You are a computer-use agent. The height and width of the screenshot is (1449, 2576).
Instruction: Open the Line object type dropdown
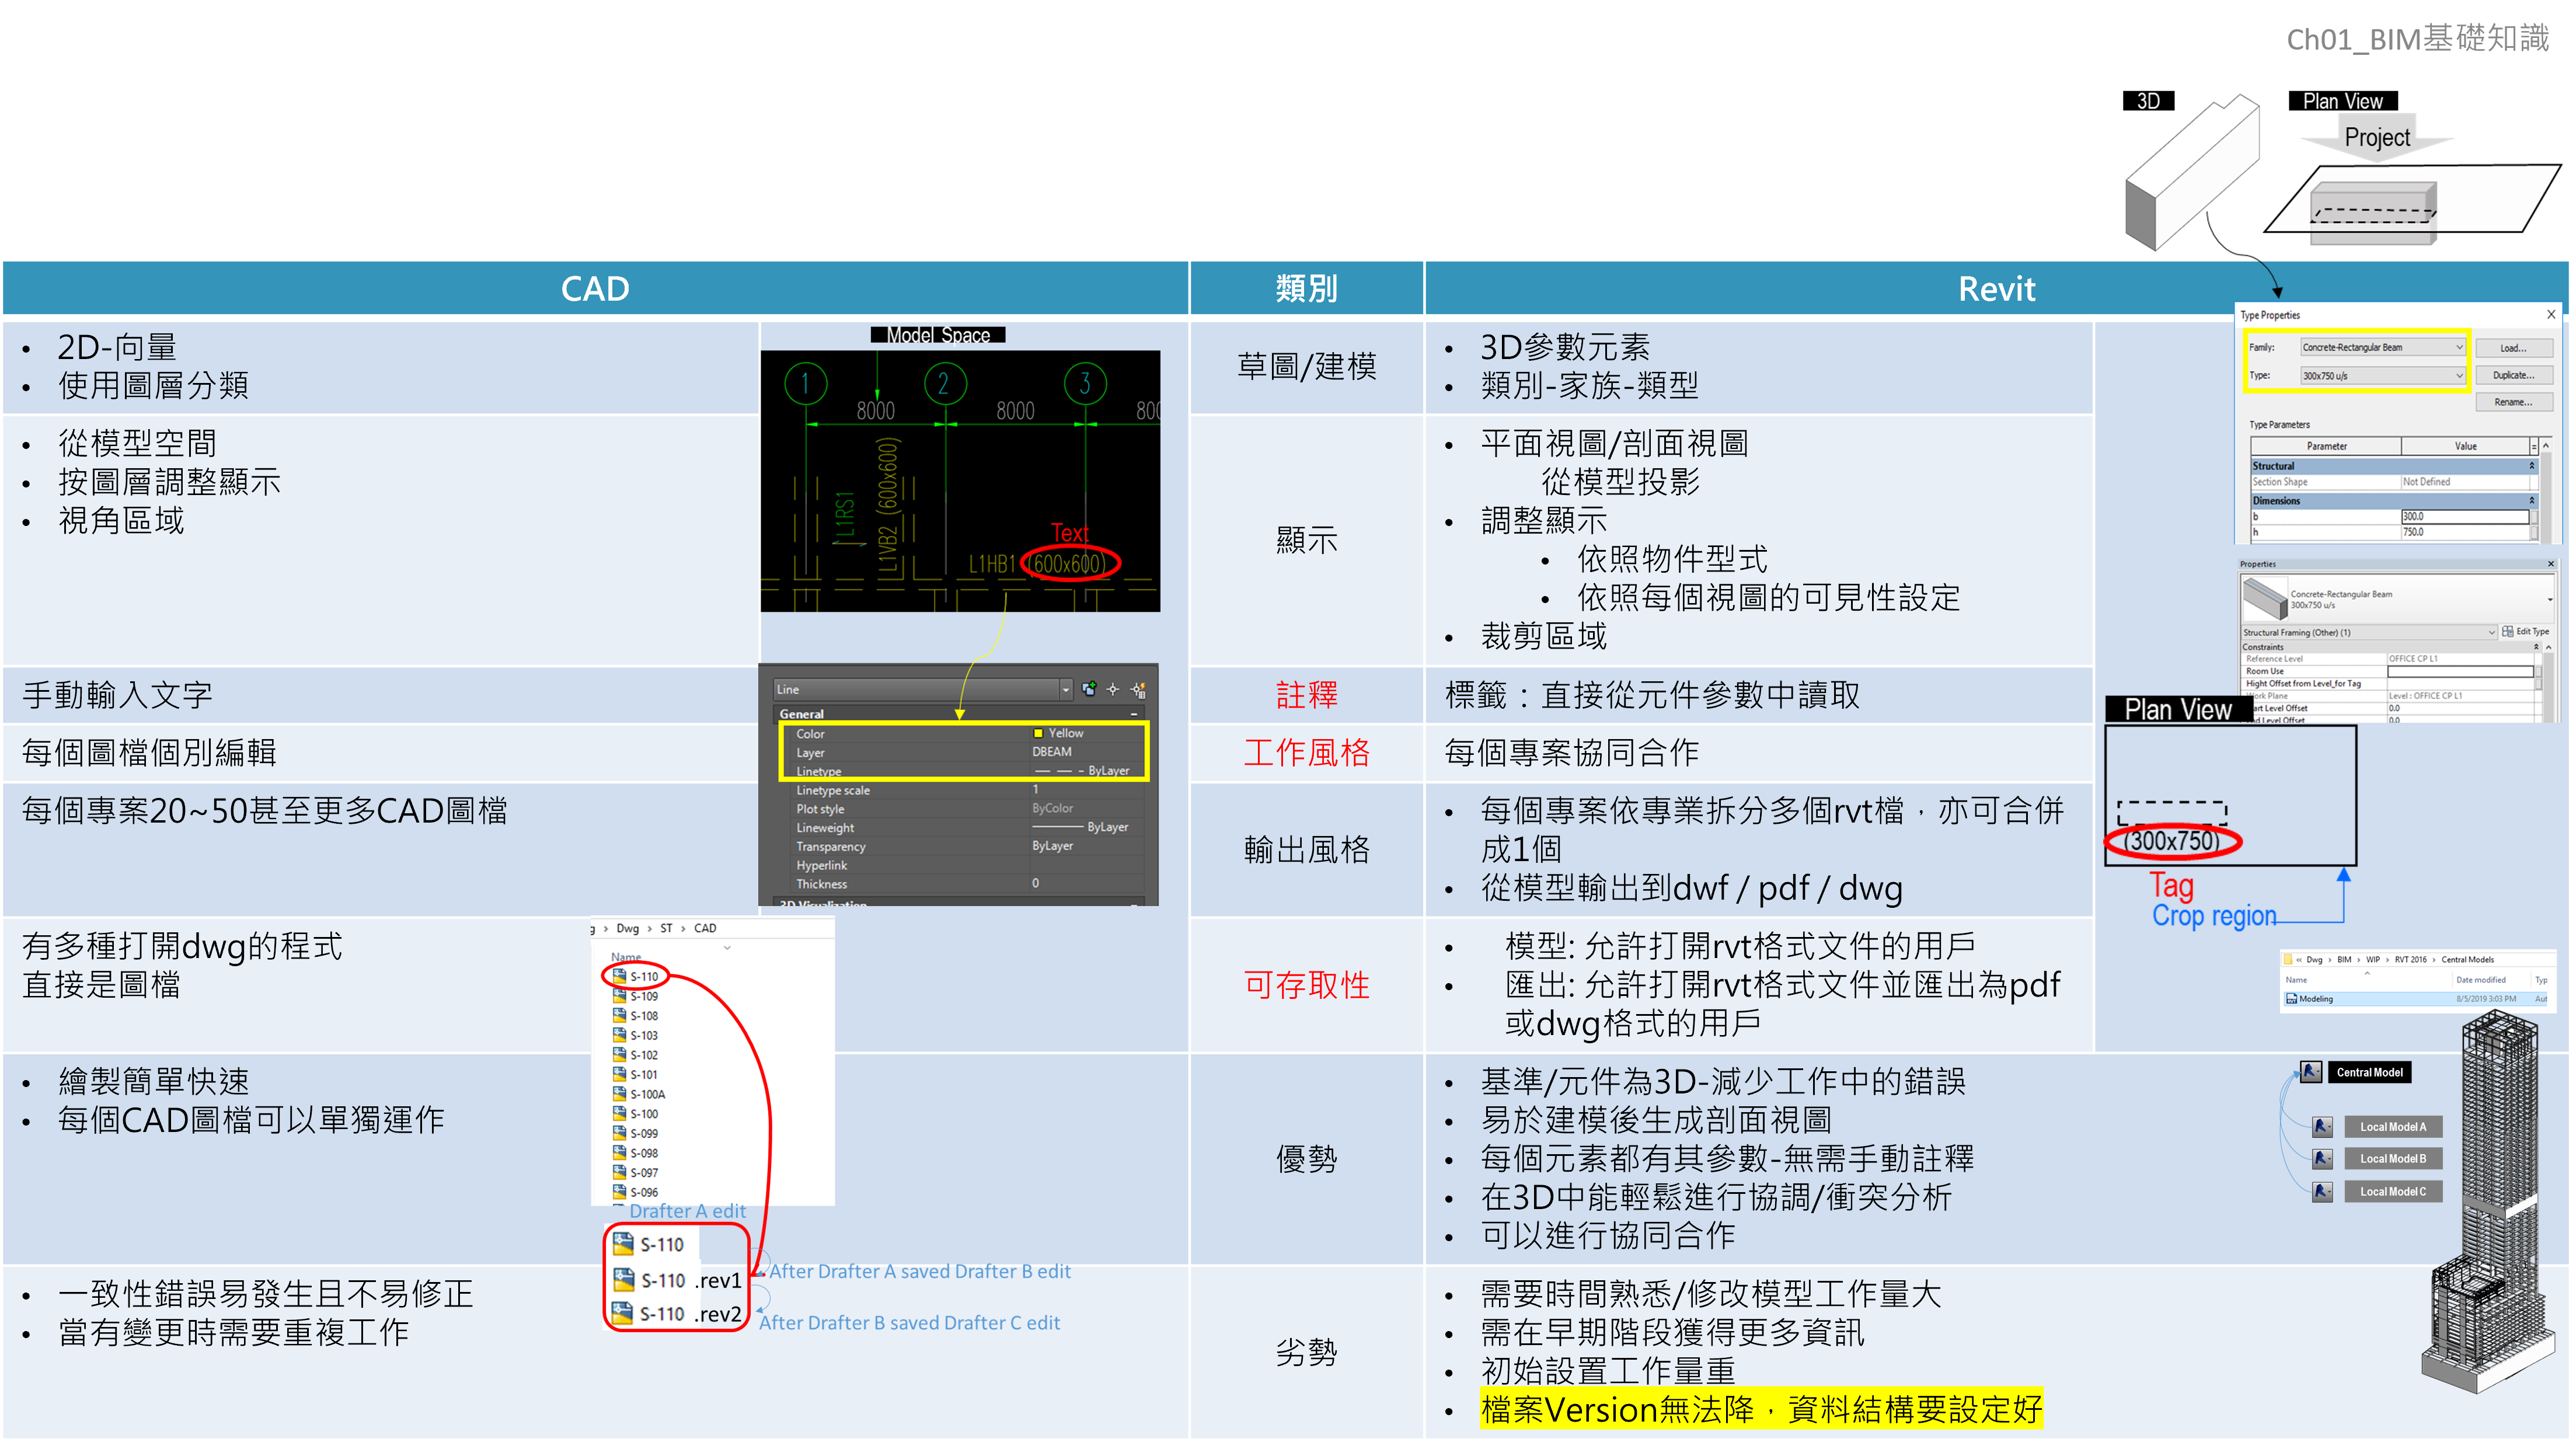click(1065, 689)
